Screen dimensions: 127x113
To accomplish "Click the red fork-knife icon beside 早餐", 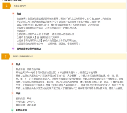I will pyautogui.click(x=12, y=93).
